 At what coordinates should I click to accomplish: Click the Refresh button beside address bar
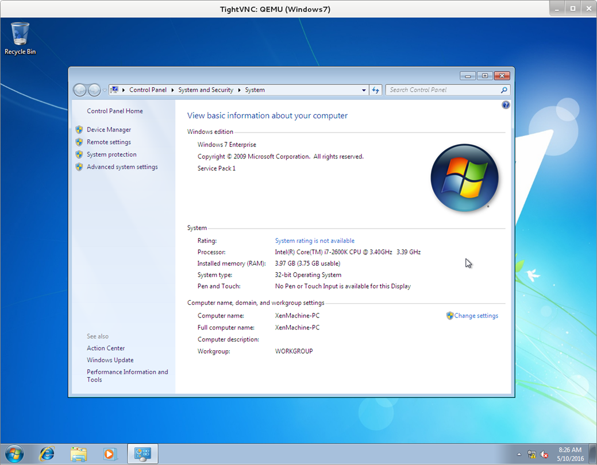(x=376, y=90)
